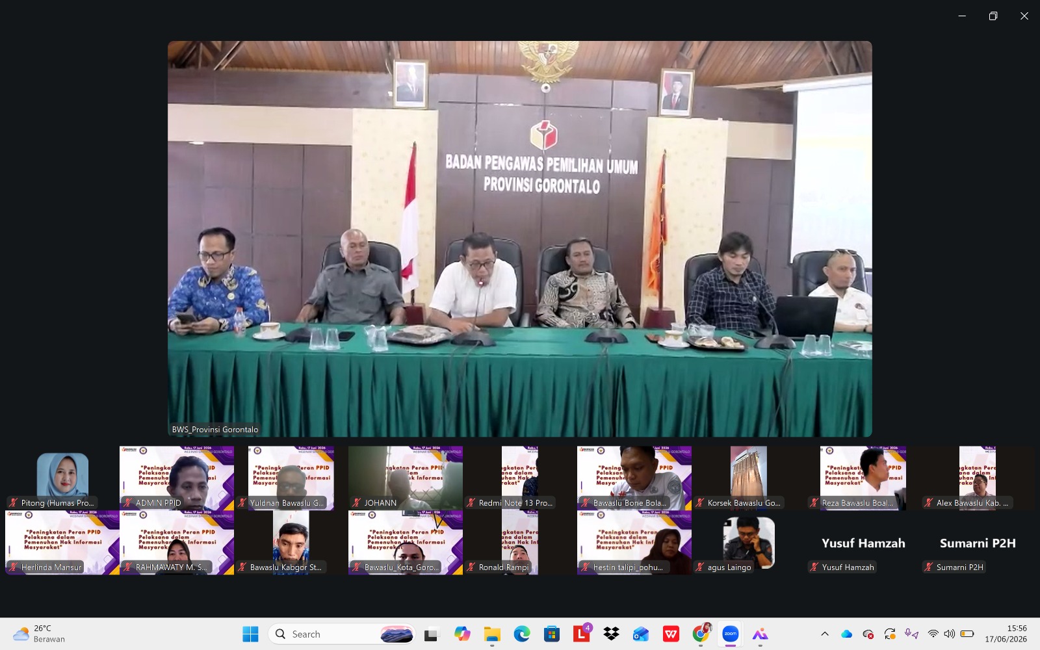The image size is (1040, 650).
Task: Open the Wi-Fi network tray icon
Action: [x=933, y=634]
